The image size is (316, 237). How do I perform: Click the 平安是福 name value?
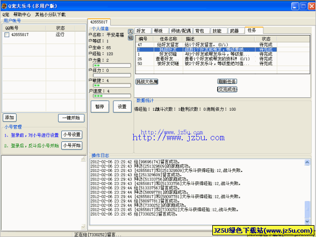115,35
